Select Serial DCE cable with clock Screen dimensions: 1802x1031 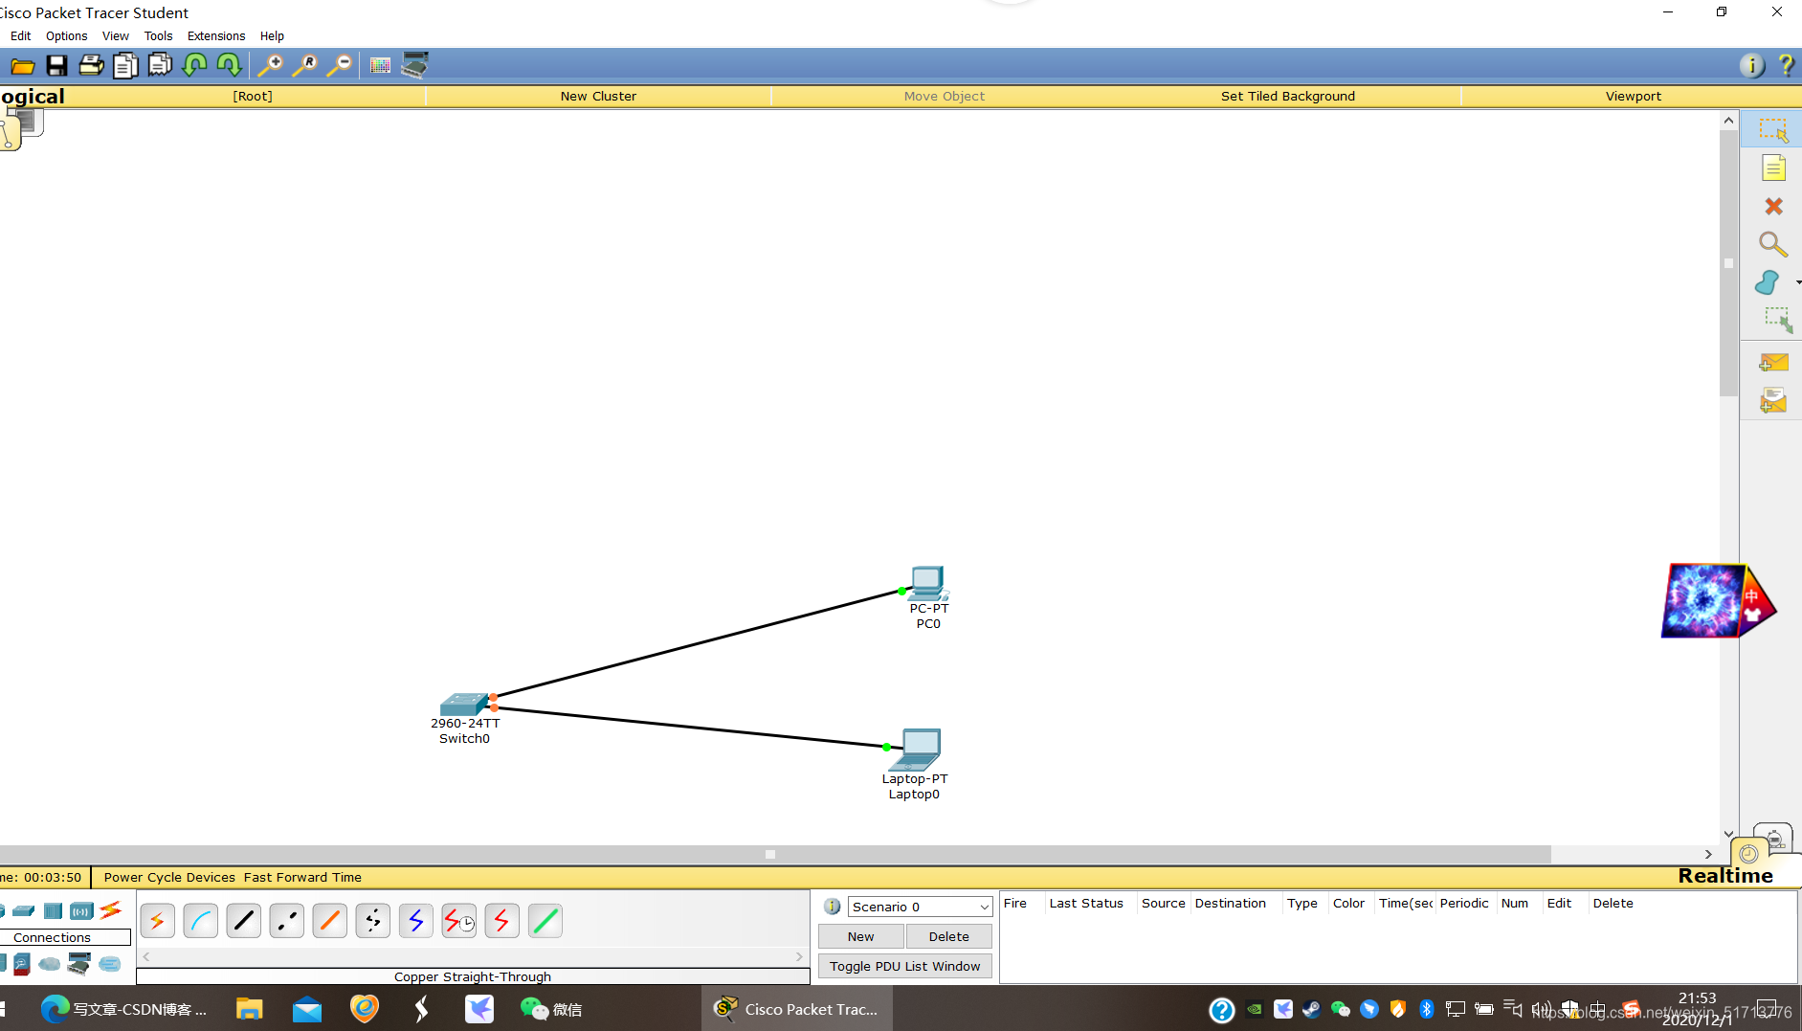click(459, 921)
